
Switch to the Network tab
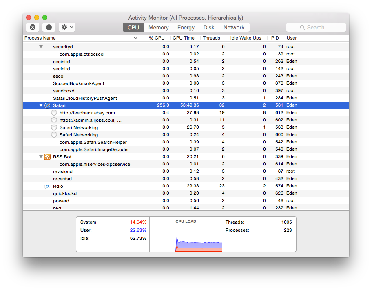coord(234,27)
